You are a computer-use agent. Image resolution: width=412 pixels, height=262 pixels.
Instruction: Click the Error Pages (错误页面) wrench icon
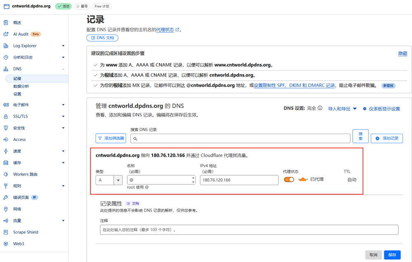tap(6, 197)
